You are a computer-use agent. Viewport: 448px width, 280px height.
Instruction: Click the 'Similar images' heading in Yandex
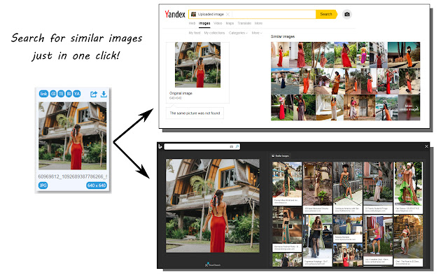click(x=283, y=36)
